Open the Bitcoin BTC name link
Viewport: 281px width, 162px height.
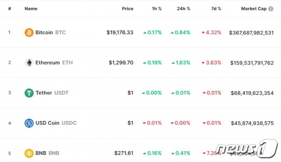point(50,32)
